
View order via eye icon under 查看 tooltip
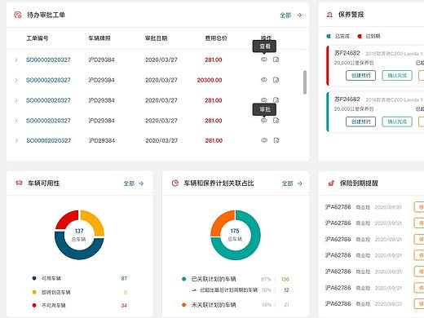pyautogui.click(x=264, y=60)
